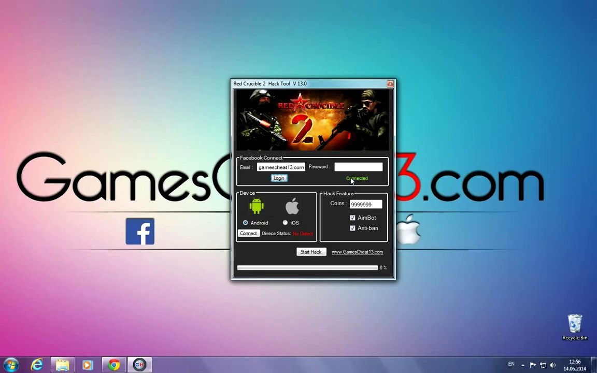Click the red No Detect status text
Image resolution: width=597 pixels, height=373 pixels.
point(303,234)
